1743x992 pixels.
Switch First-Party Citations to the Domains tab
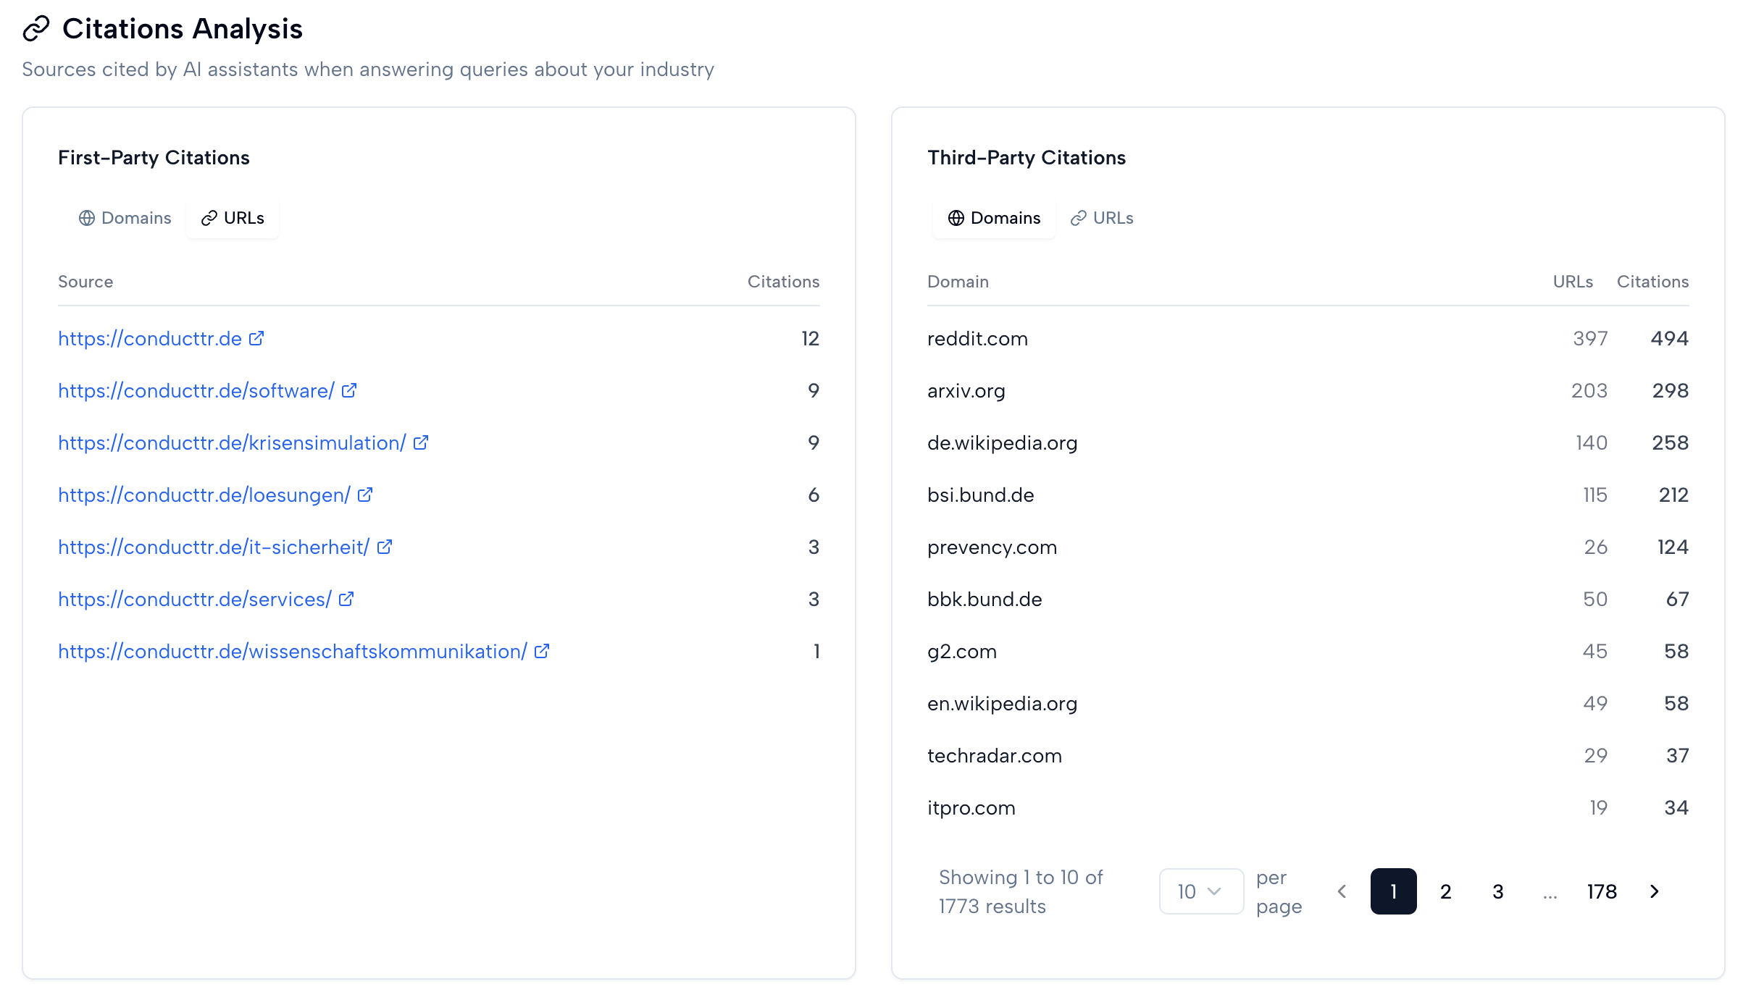[x=125, y=218]
